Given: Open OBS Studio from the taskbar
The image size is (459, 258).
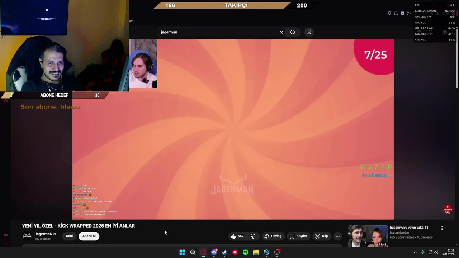Looking at the screenshot, I should click(277, 252).
